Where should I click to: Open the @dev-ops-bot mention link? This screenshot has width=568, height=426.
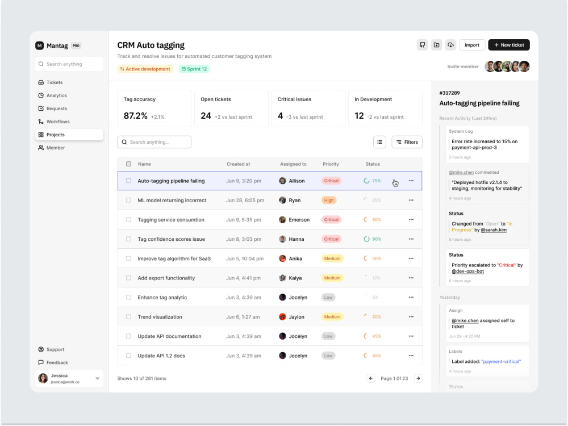coord(467,271)
